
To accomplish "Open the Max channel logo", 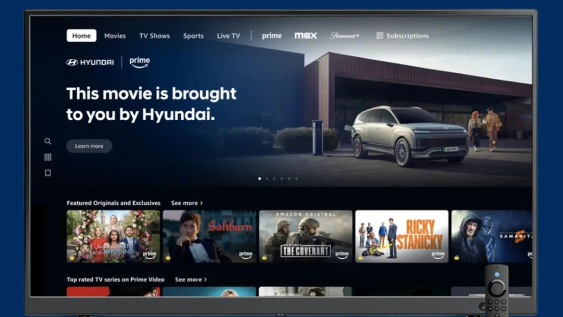I will (x=305, y=35).
